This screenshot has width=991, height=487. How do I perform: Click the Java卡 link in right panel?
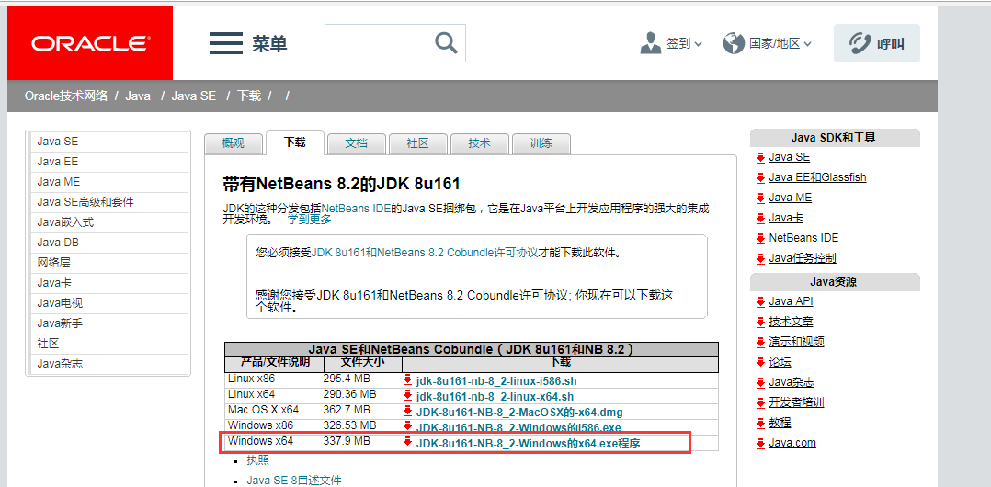click(786, 218)
